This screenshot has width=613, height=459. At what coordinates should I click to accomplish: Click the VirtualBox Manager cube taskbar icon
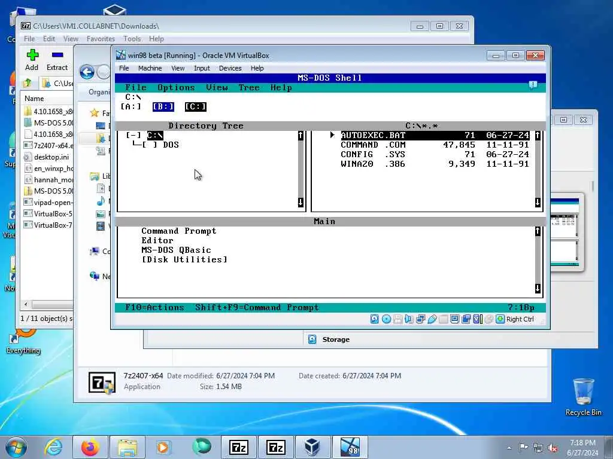coord(312,447)
